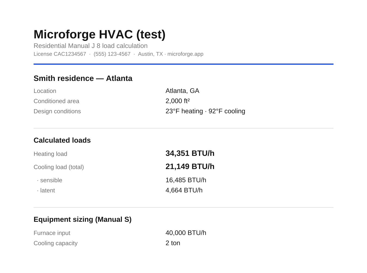Select the 34,351 BTU/h heating value
Screen dimensions: 367x273
point(190,153)
